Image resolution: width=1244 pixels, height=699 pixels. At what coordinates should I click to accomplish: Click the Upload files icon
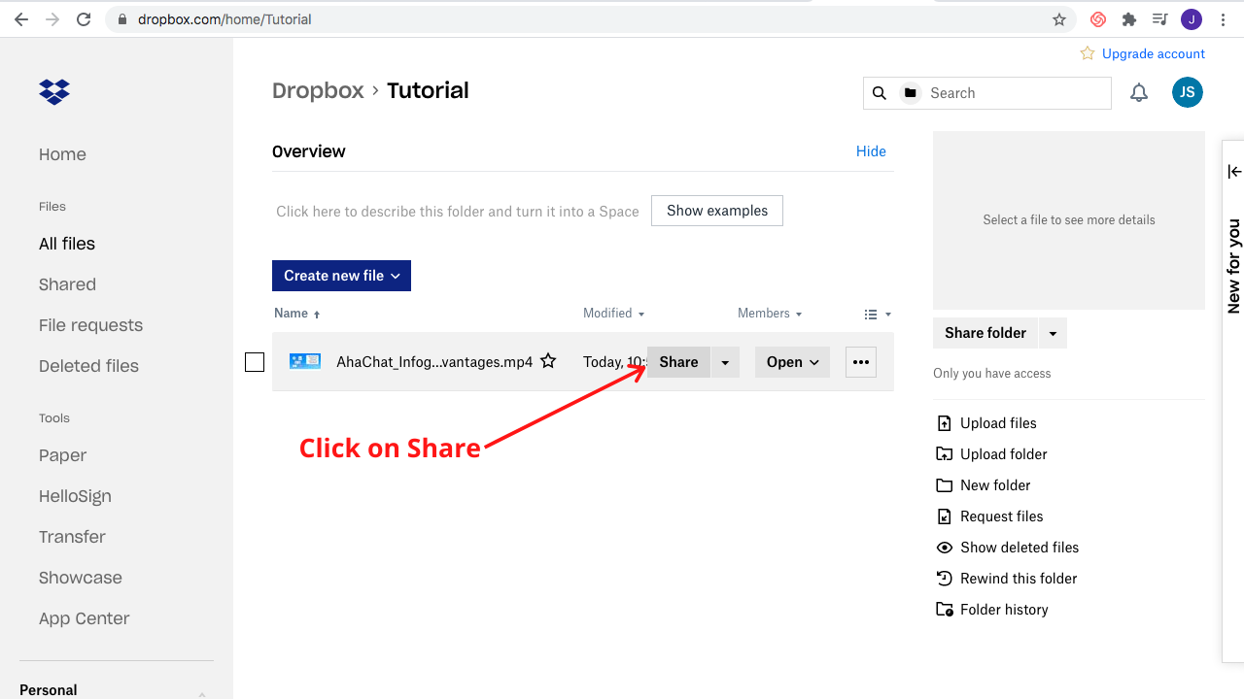pos(945,423)
